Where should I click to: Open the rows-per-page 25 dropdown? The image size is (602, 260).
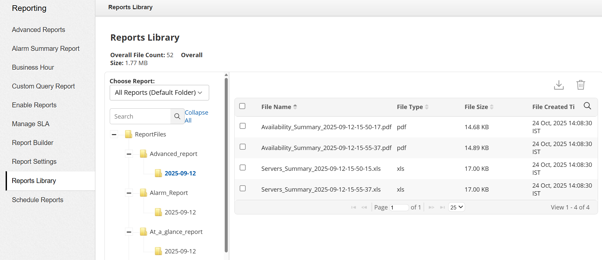pyautogui.click(x=456, y=207)
